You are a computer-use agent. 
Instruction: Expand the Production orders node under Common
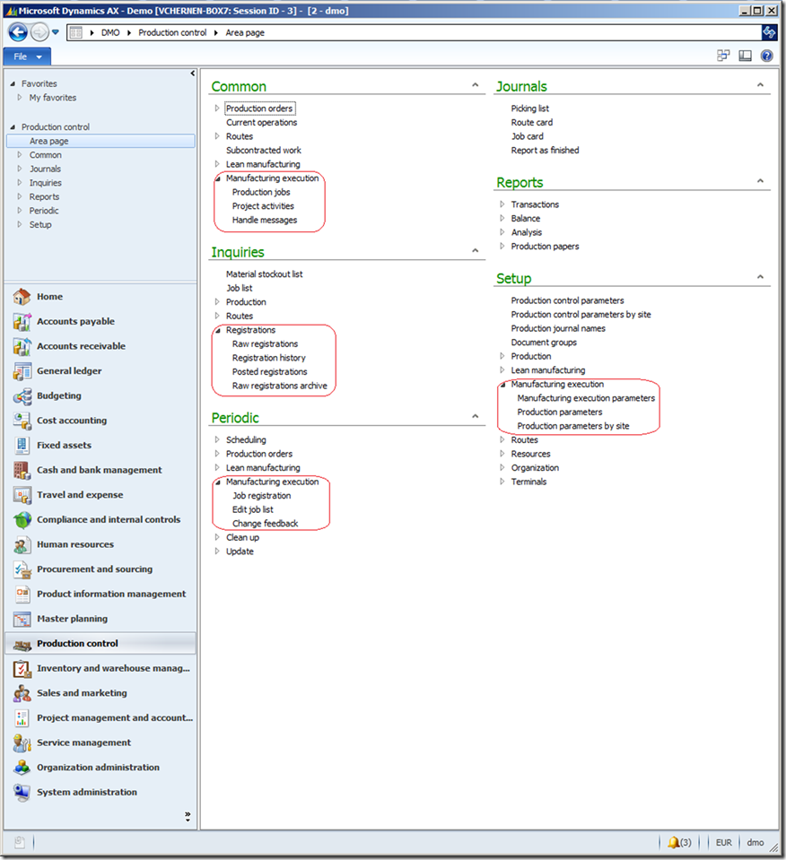(x=217, y=109)
